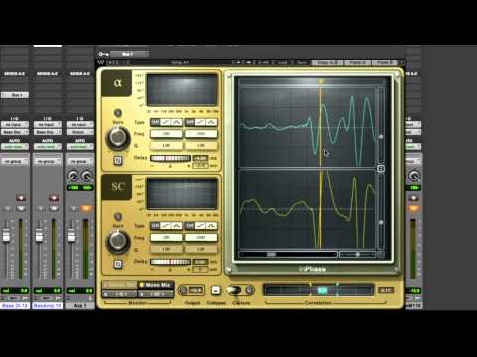Screen dimensions: 477x357
Task: Click the SC channel gain knob
Action: tap(117, 241)
